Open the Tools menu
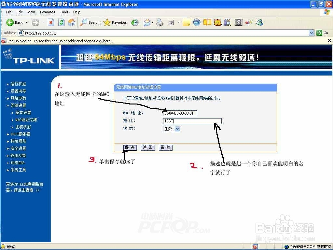The height and width of the screenshot is (250, 333). pyautogui.click(x=64, y=12)
